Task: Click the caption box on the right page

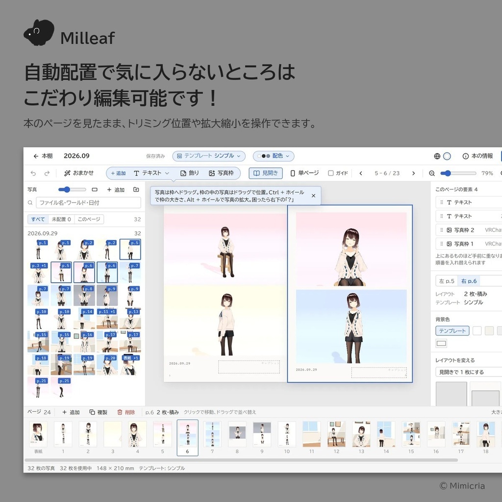Action: point(379,373)
